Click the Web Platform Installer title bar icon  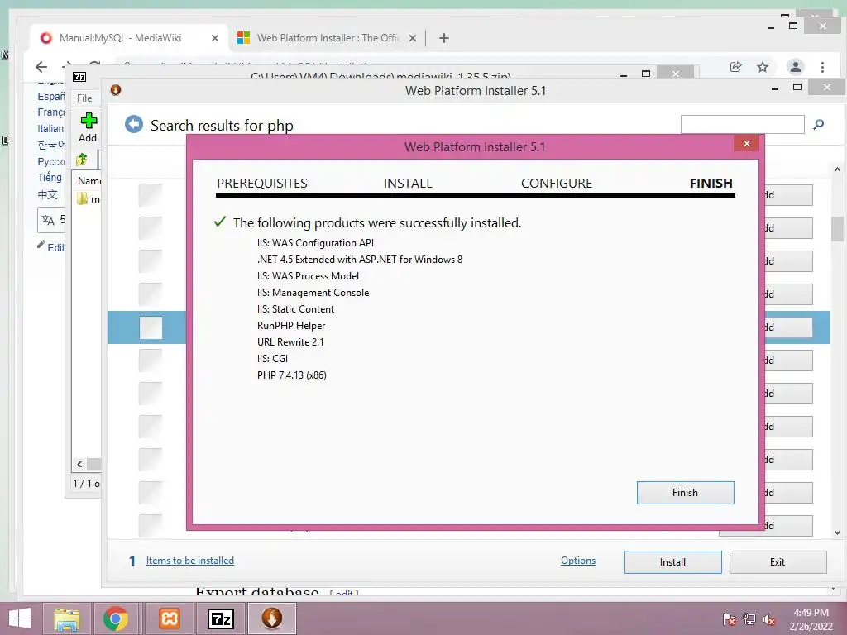(116, 90)
